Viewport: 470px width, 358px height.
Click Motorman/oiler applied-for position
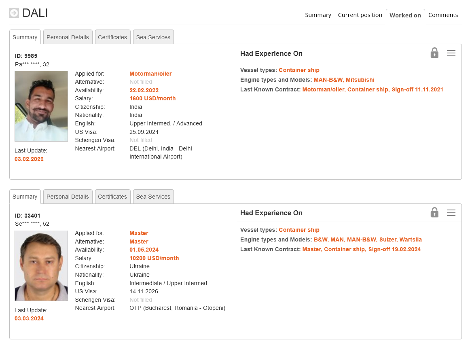(x=150, y=74)
